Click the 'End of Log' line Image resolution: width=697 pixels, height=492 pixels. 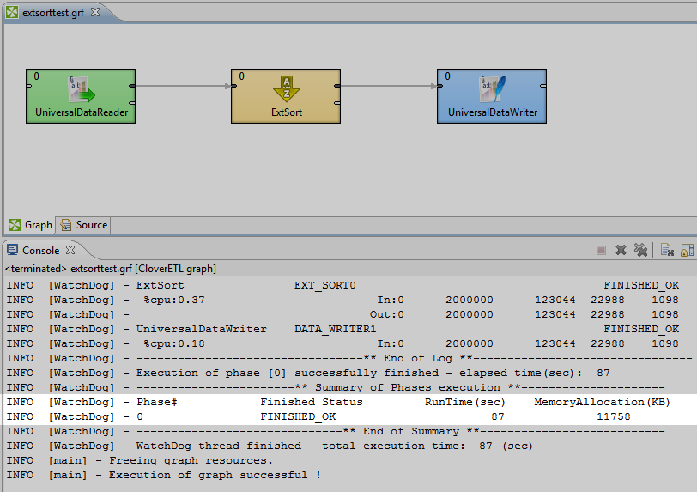coord(349,359)
